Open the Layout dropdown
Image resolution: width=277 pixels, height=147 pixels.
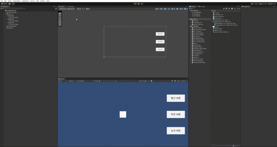[272, 4]
